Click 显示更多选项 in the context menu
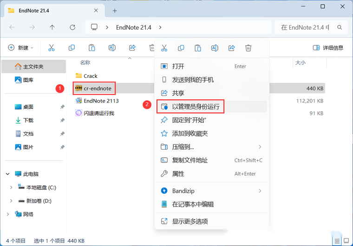 [x=212, y=221]
